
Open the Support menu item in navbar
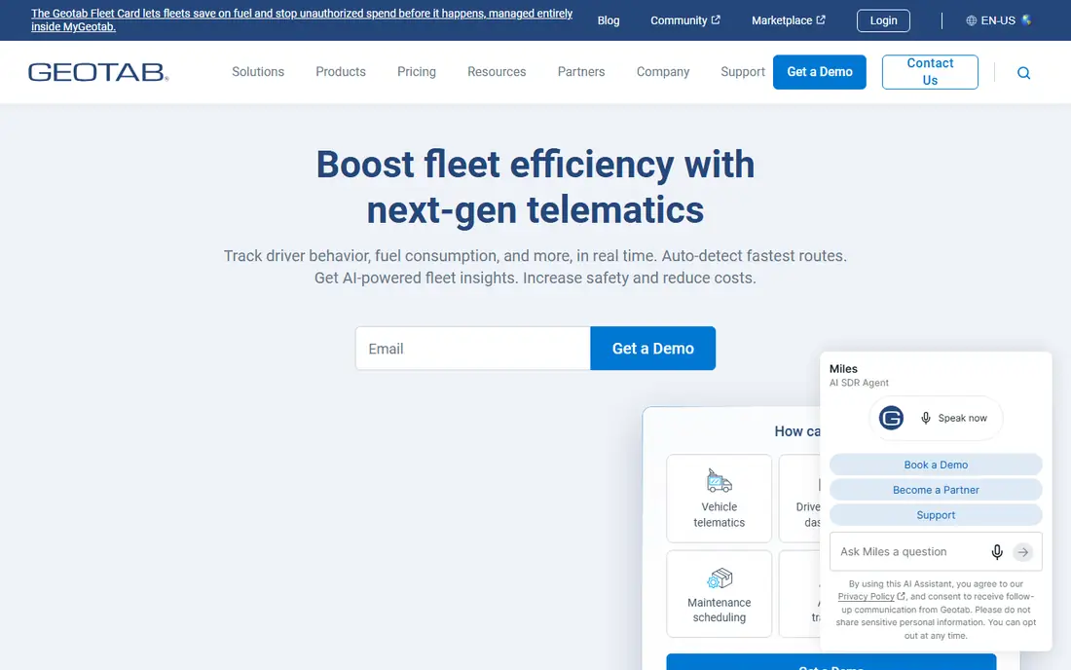tap(743, 72)
